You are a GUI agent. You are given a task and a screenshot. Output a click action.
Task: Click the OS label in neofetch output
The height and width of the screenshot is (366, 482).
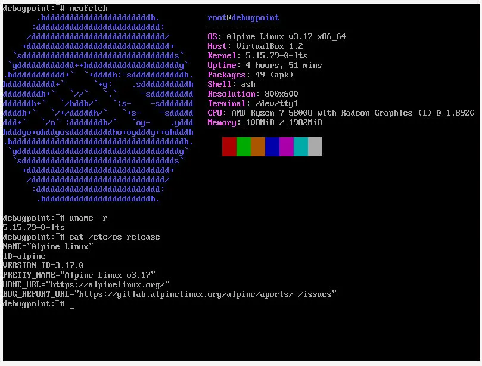(x=213, y=36)
